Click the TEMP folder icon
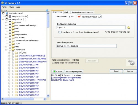This screenshot has height=105, width=138. (13, 44)
